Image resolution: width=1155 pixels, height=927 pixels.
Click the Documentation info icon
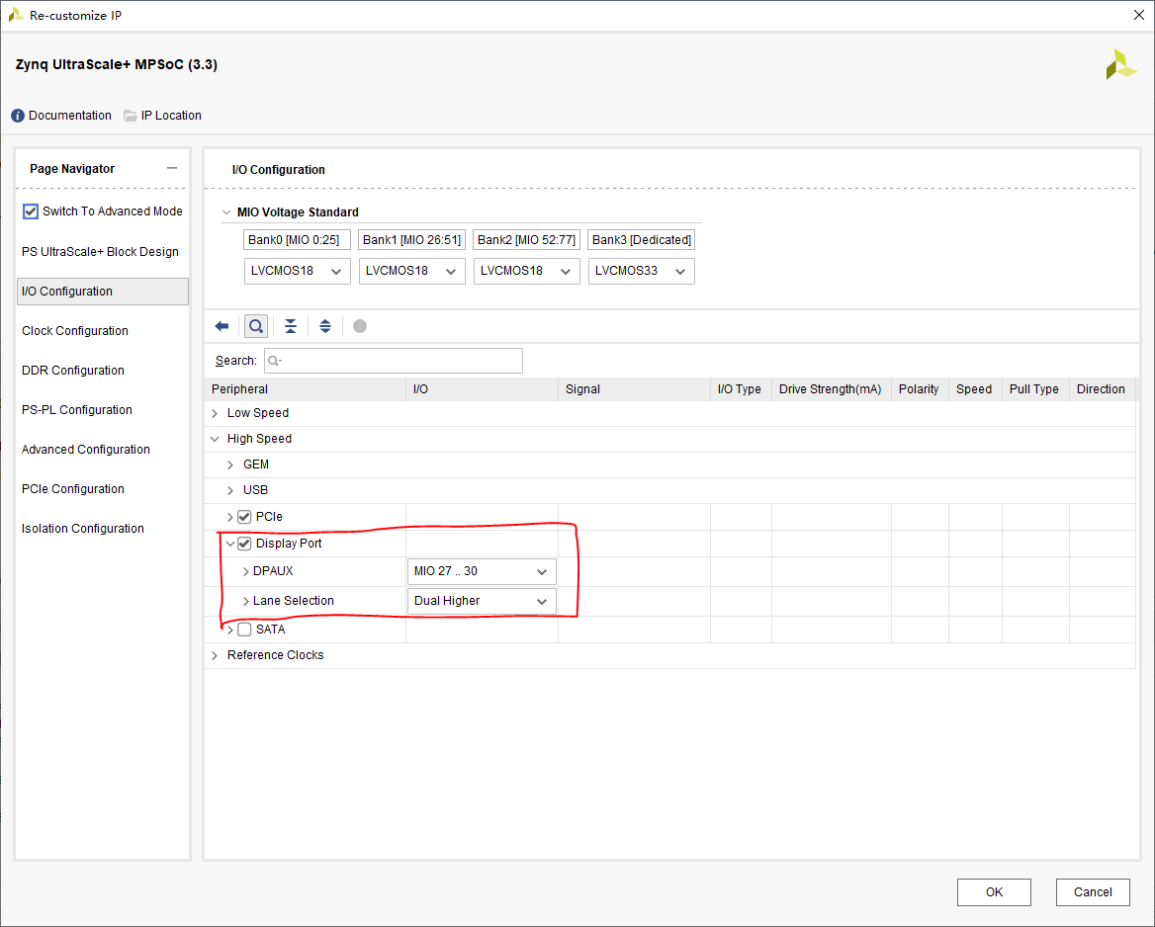point(18,116)
